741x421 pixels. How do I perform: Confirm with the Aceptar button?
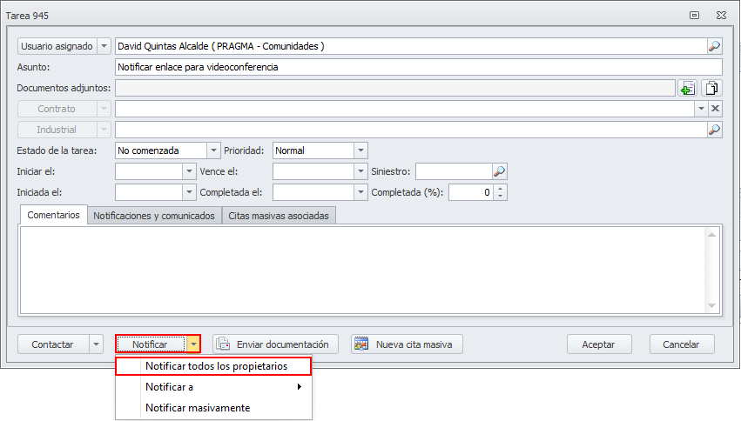point(599,344)
